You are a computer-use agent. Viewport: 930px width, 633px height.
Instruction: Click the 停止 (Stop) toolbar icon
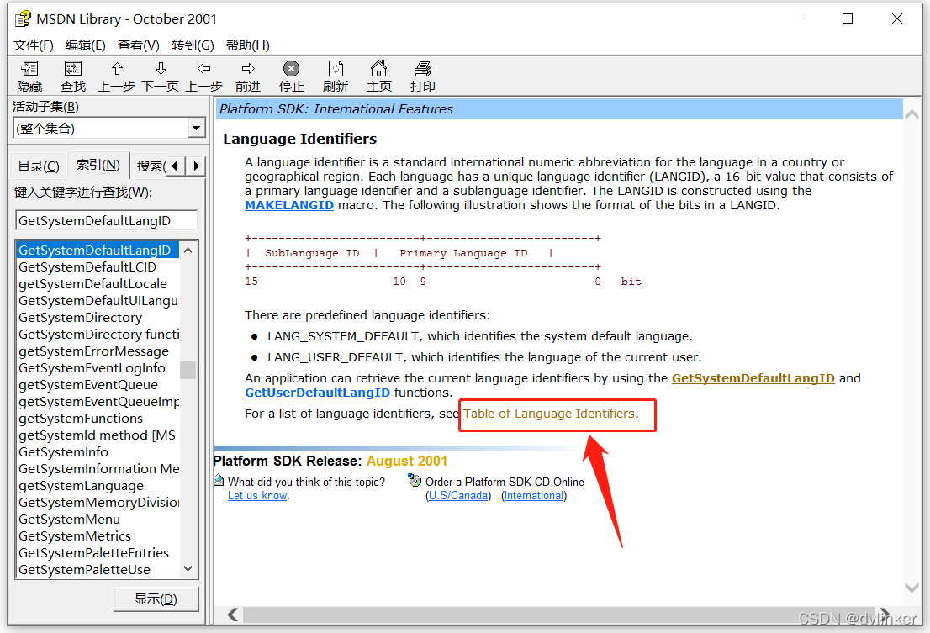(291, 69)
